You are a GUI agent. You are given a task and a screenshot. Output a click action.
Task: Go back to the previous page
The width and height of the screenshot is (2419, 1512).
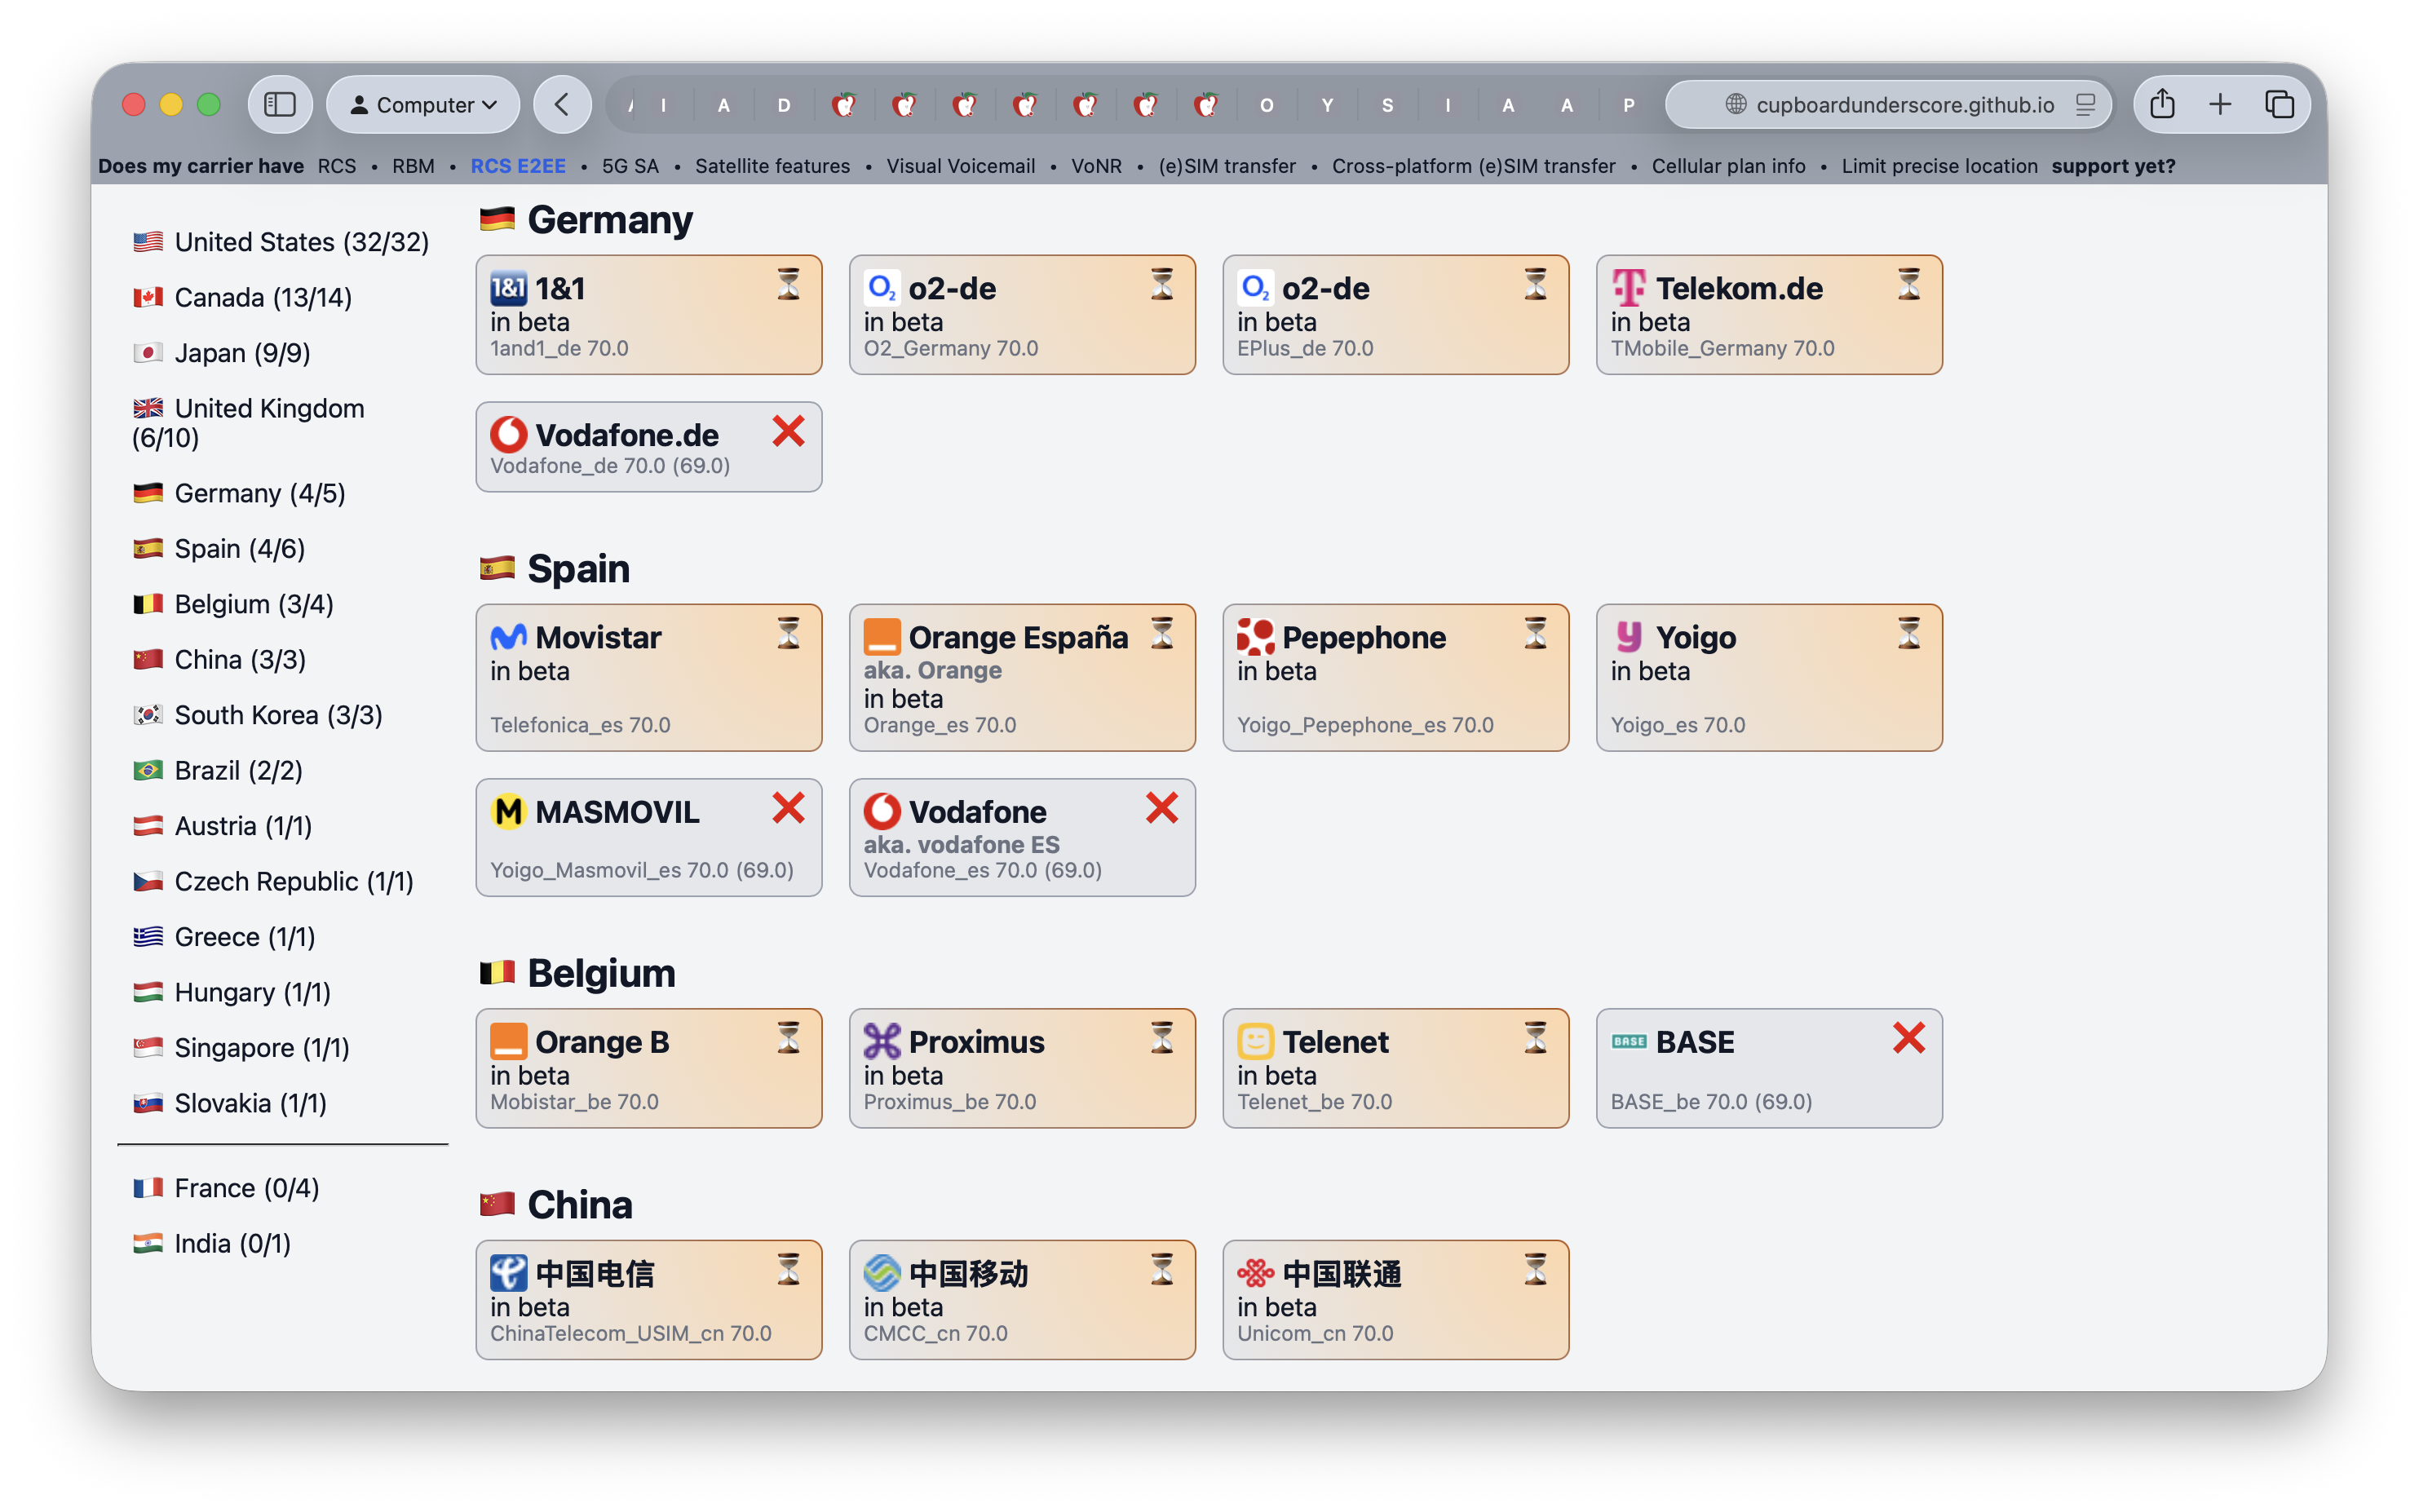tap(562, 104)
